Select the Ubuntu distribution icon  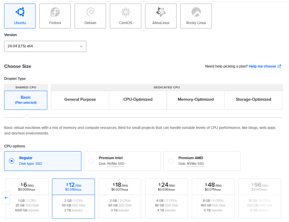coord(20,12)
